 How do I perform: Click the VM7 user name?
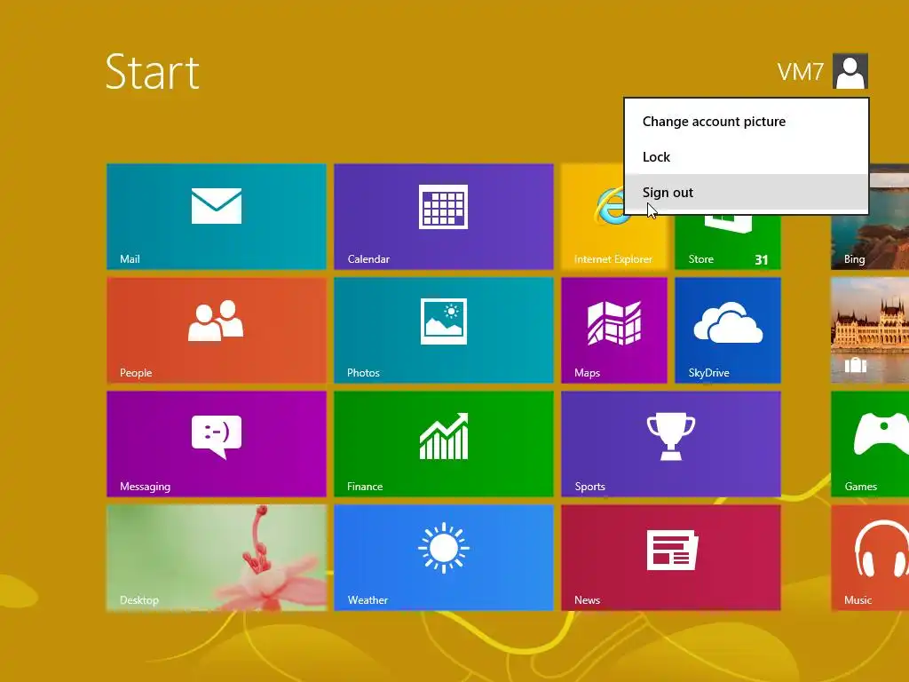800,72
